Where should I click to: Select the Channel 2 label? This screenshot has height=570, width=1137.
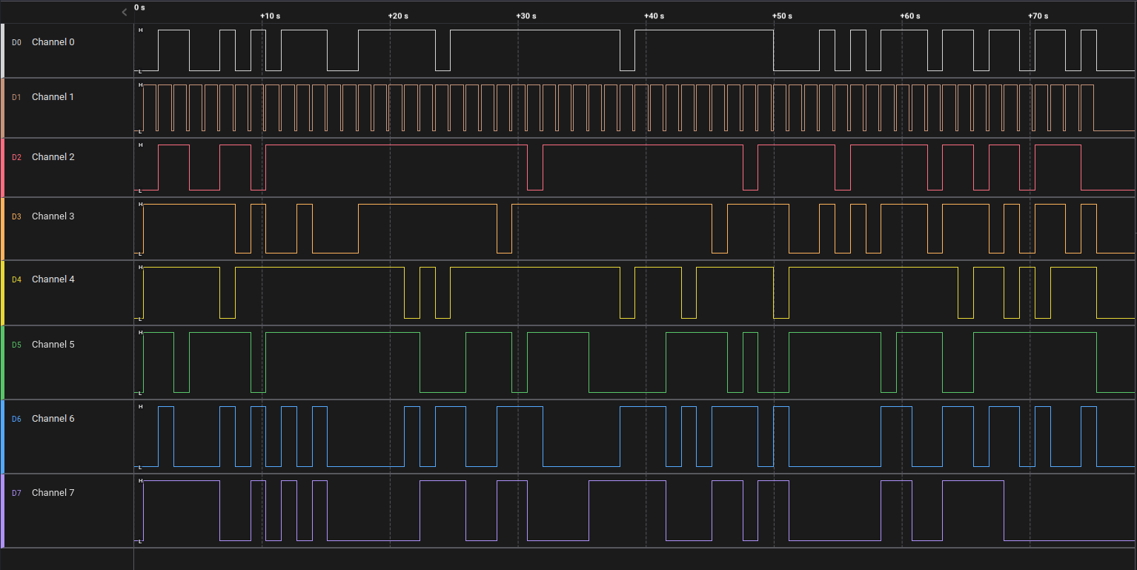click(53, 157)
